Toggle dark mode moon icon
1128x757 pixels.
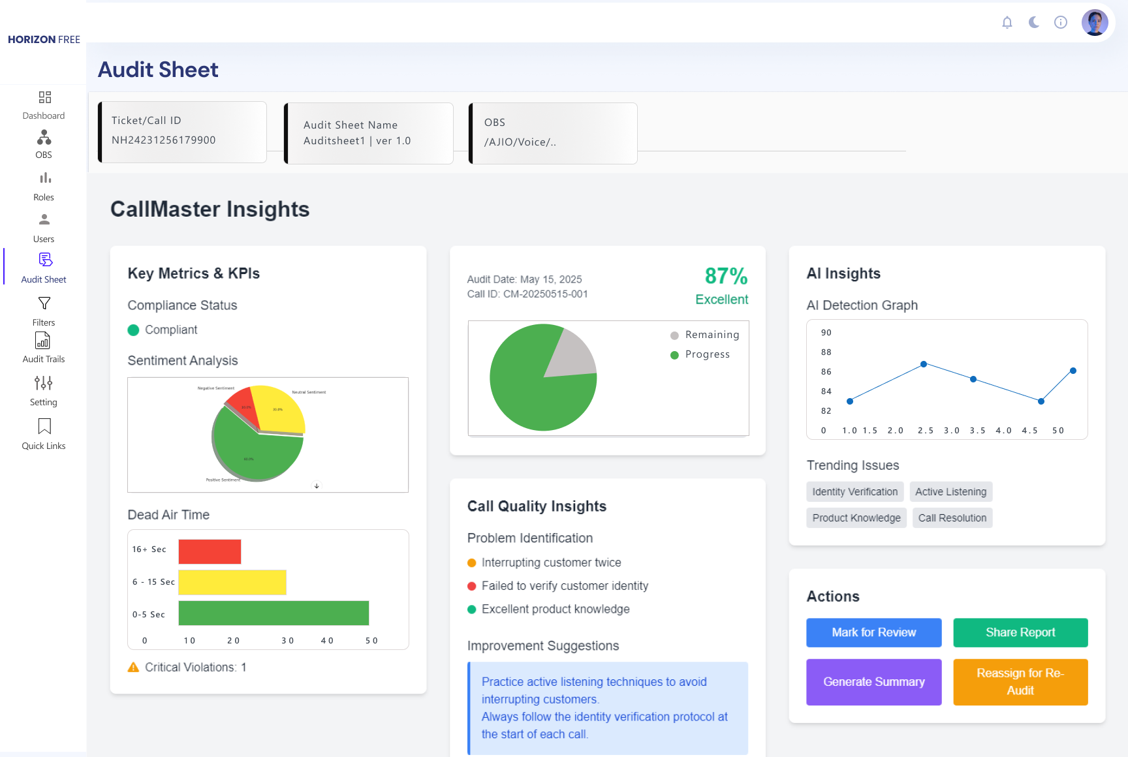pos(1034,23)
